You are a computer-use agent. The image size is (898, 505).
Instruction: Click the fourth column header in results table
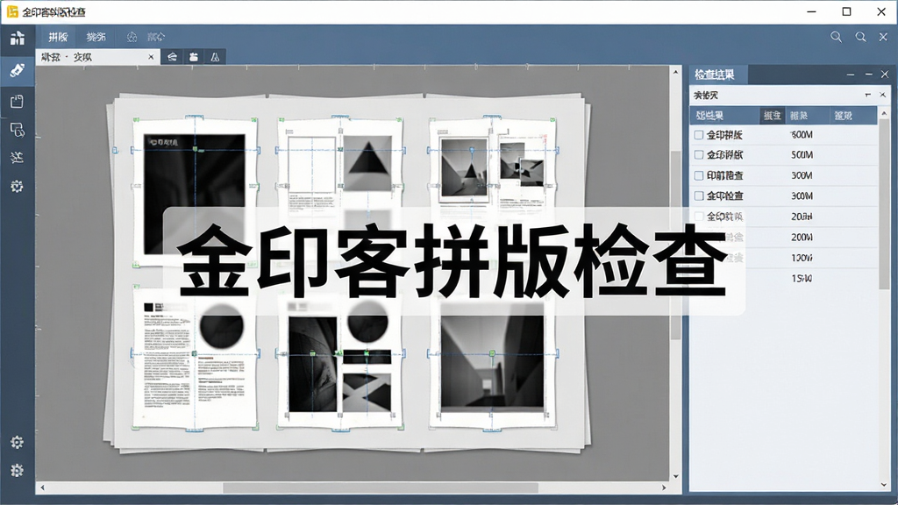[843, 116]
